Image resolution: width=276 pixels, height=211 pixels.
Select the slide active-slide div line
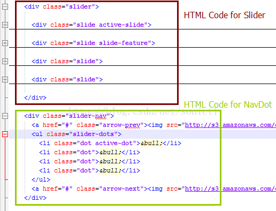91,25
